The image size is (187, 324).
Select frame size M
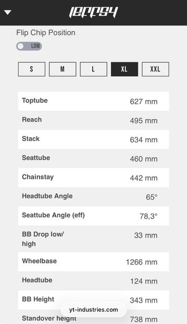[x=62, y=69]
